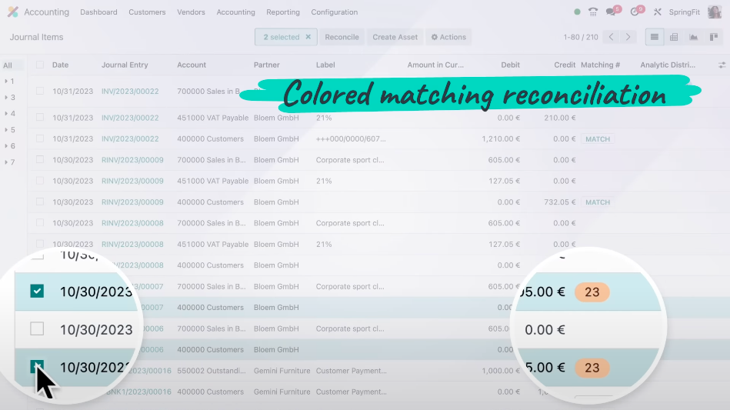The height and width of the screenshot is (410, 730).
Task: Check the 700000 Sales INV/2023/00022 row
Action: click(40, 92)
